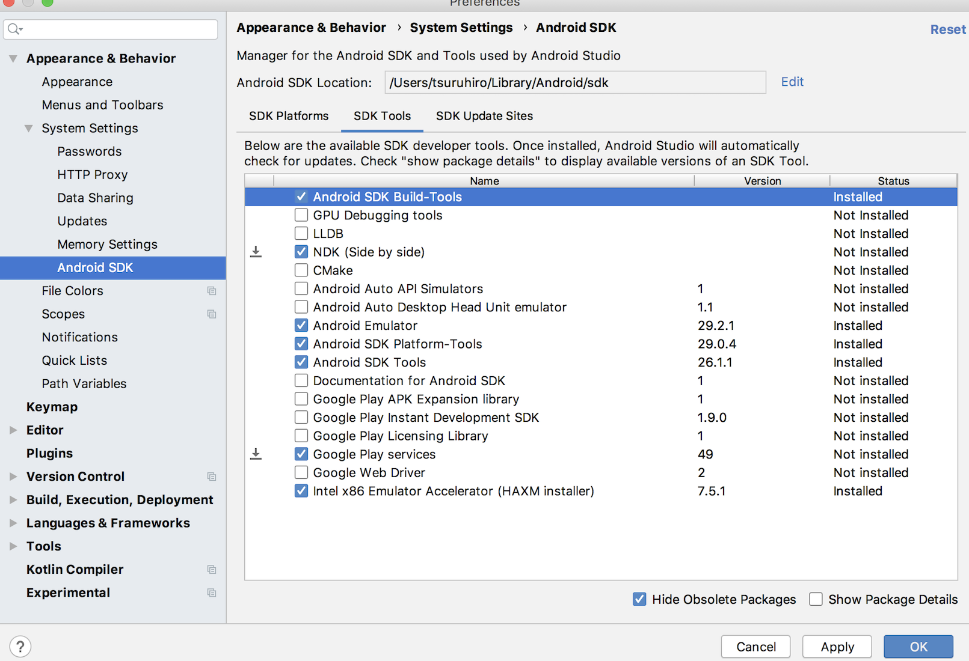Screen dimensions: 969x661
Task: Select Passwords in settings tree
Action: point(89,151)
